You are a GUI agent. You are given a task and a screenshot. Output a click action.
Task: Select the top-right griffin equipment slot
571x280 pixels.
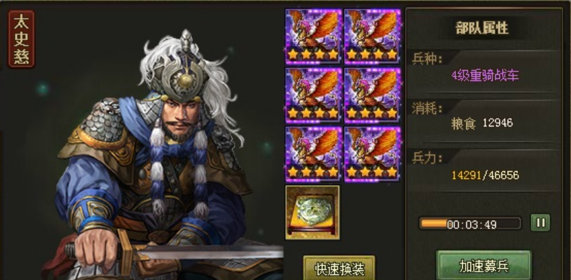point(372,36)
